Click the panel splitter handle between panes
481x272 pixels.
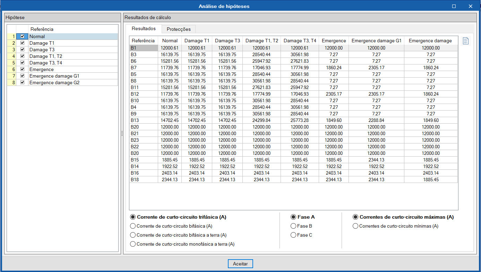tap(122, 133)
